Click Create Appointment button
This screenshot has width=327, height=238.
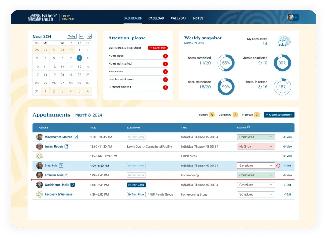(x=279, y=114)
